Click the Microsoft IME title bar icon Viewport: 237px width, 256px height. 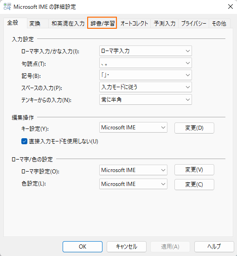click(7, 6)
